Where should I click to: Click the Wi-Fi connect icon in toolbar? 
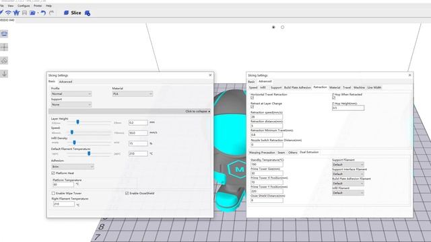8,13
